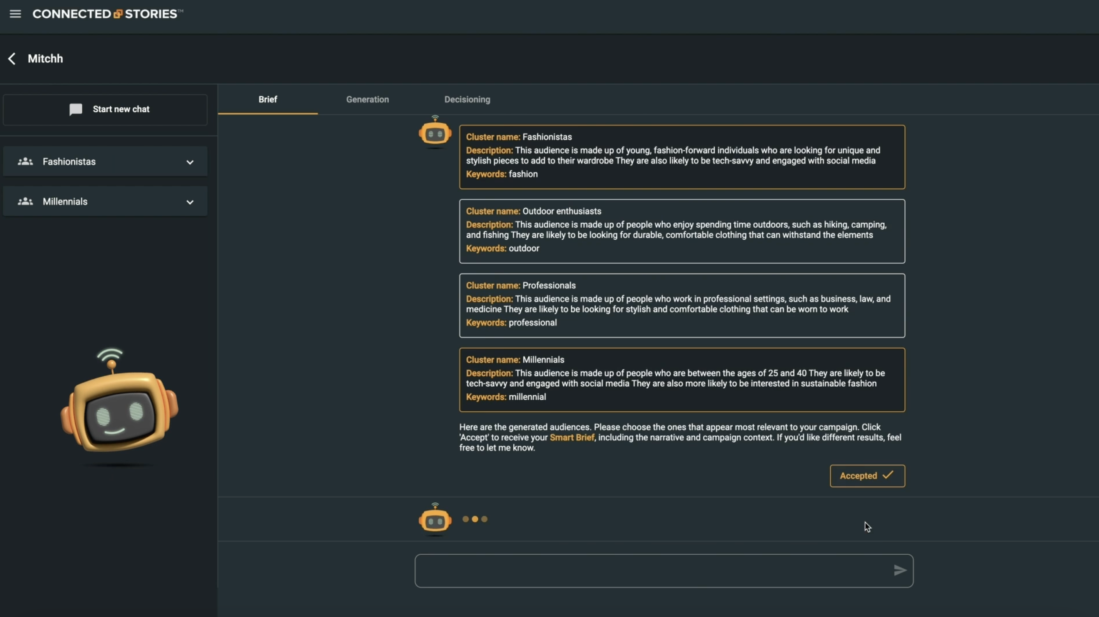Toggle the Fashionistas cluster card selection

coord(681,157)
